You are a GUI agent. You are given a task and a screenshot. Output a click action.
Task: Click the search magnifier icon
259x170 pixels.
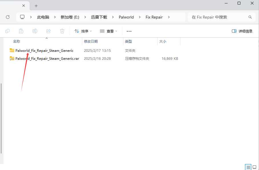250,17
